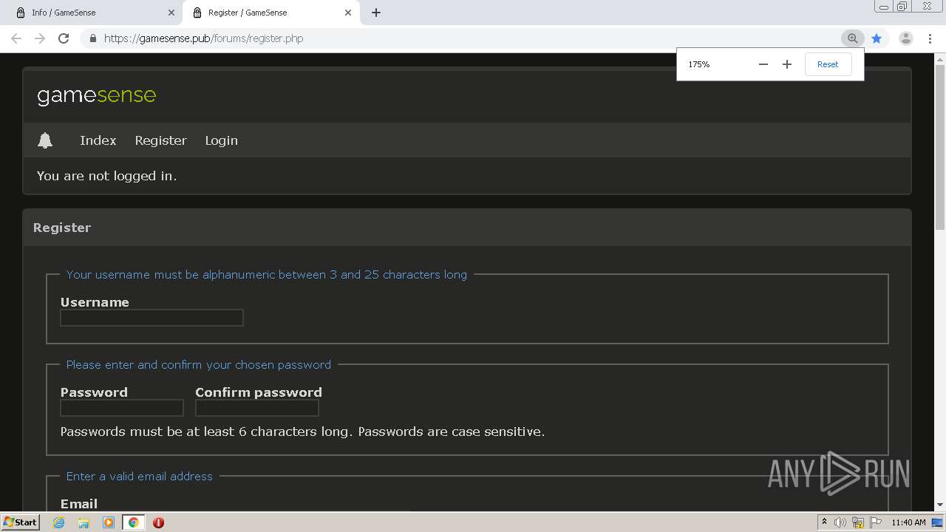
Task: Open the Register navigation link
Action: (x=160, y=140)
